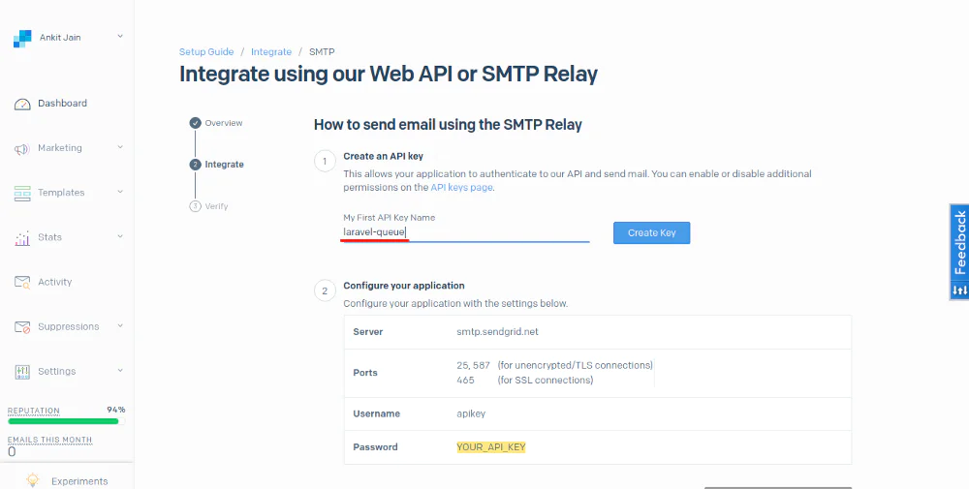Expand the Stats menu chevron
The height and width of the screenshot is (489, 969).
coord(120,237)
